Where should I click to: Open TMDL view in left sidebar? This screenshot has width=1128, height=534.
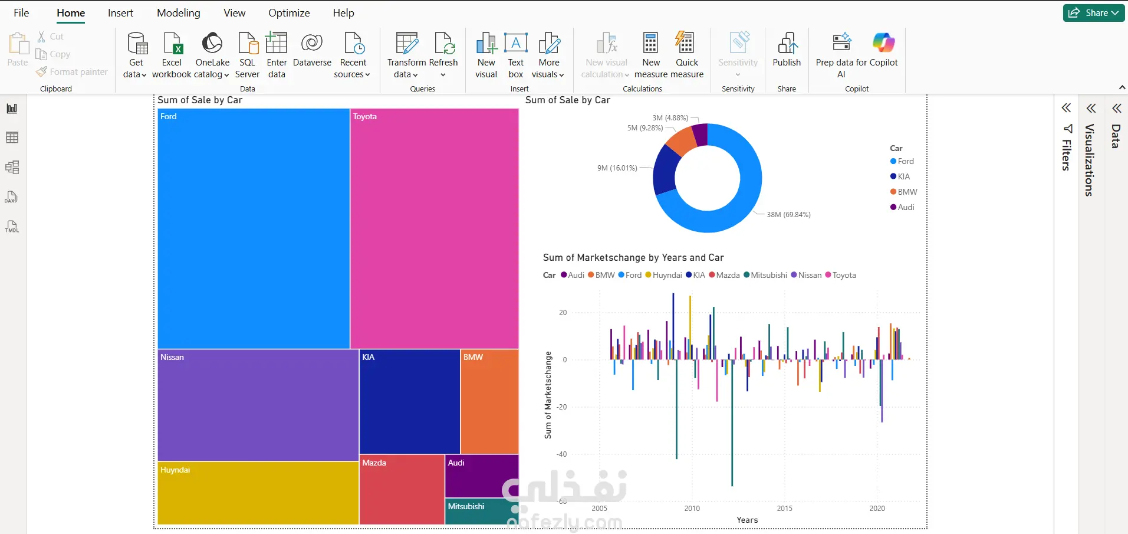(12, 227)
